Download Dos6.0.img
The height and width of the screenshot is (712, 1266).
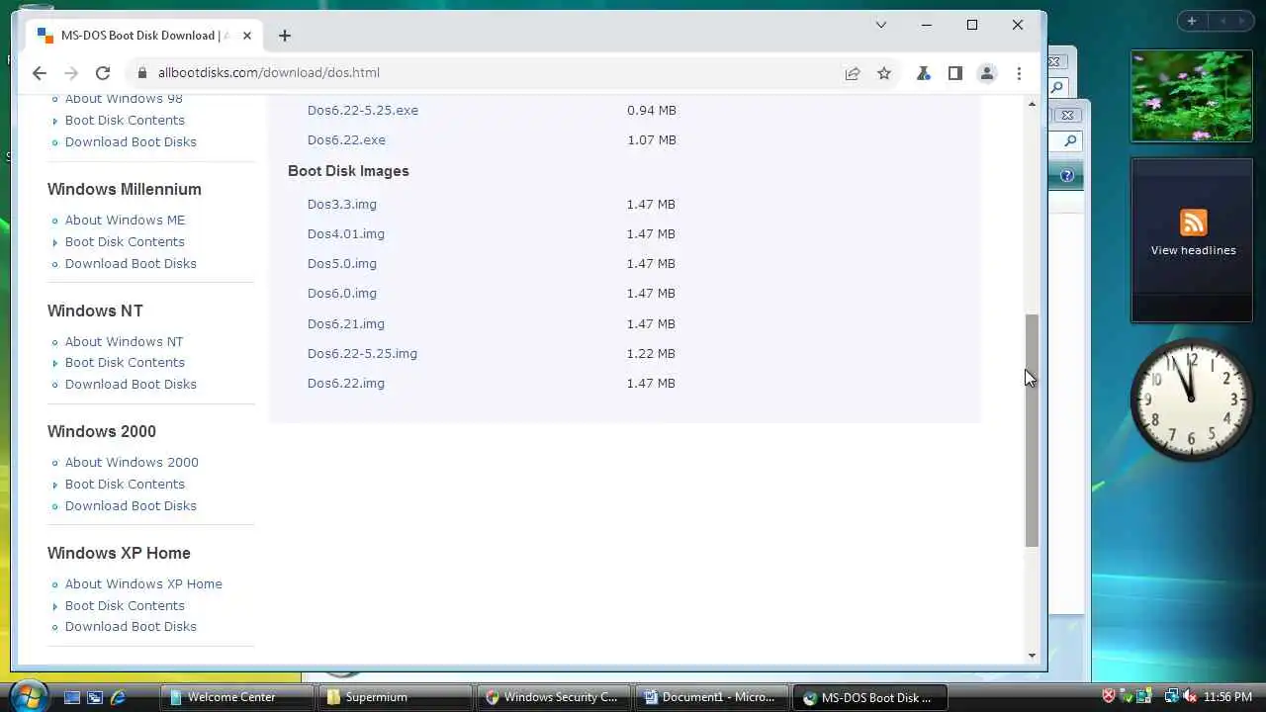coord(341,293)
